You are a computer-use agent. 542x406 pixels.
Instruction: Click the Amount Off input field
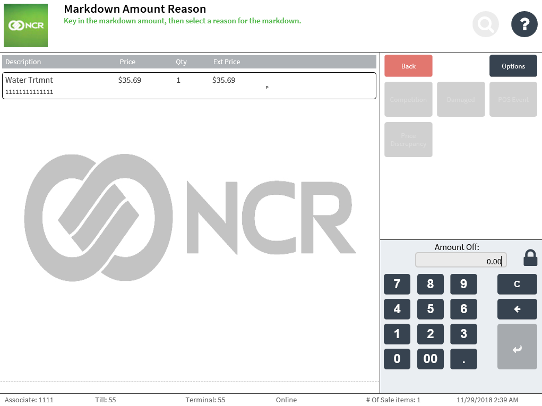coord(461,260)
